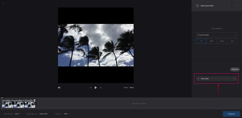Click the plus circle icon in Add more files
Viewport: 242px width, 118px height.
click(x=197, y=6)
